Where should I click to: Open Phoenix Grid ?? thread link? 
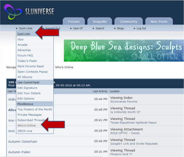[x=121, y=154]
